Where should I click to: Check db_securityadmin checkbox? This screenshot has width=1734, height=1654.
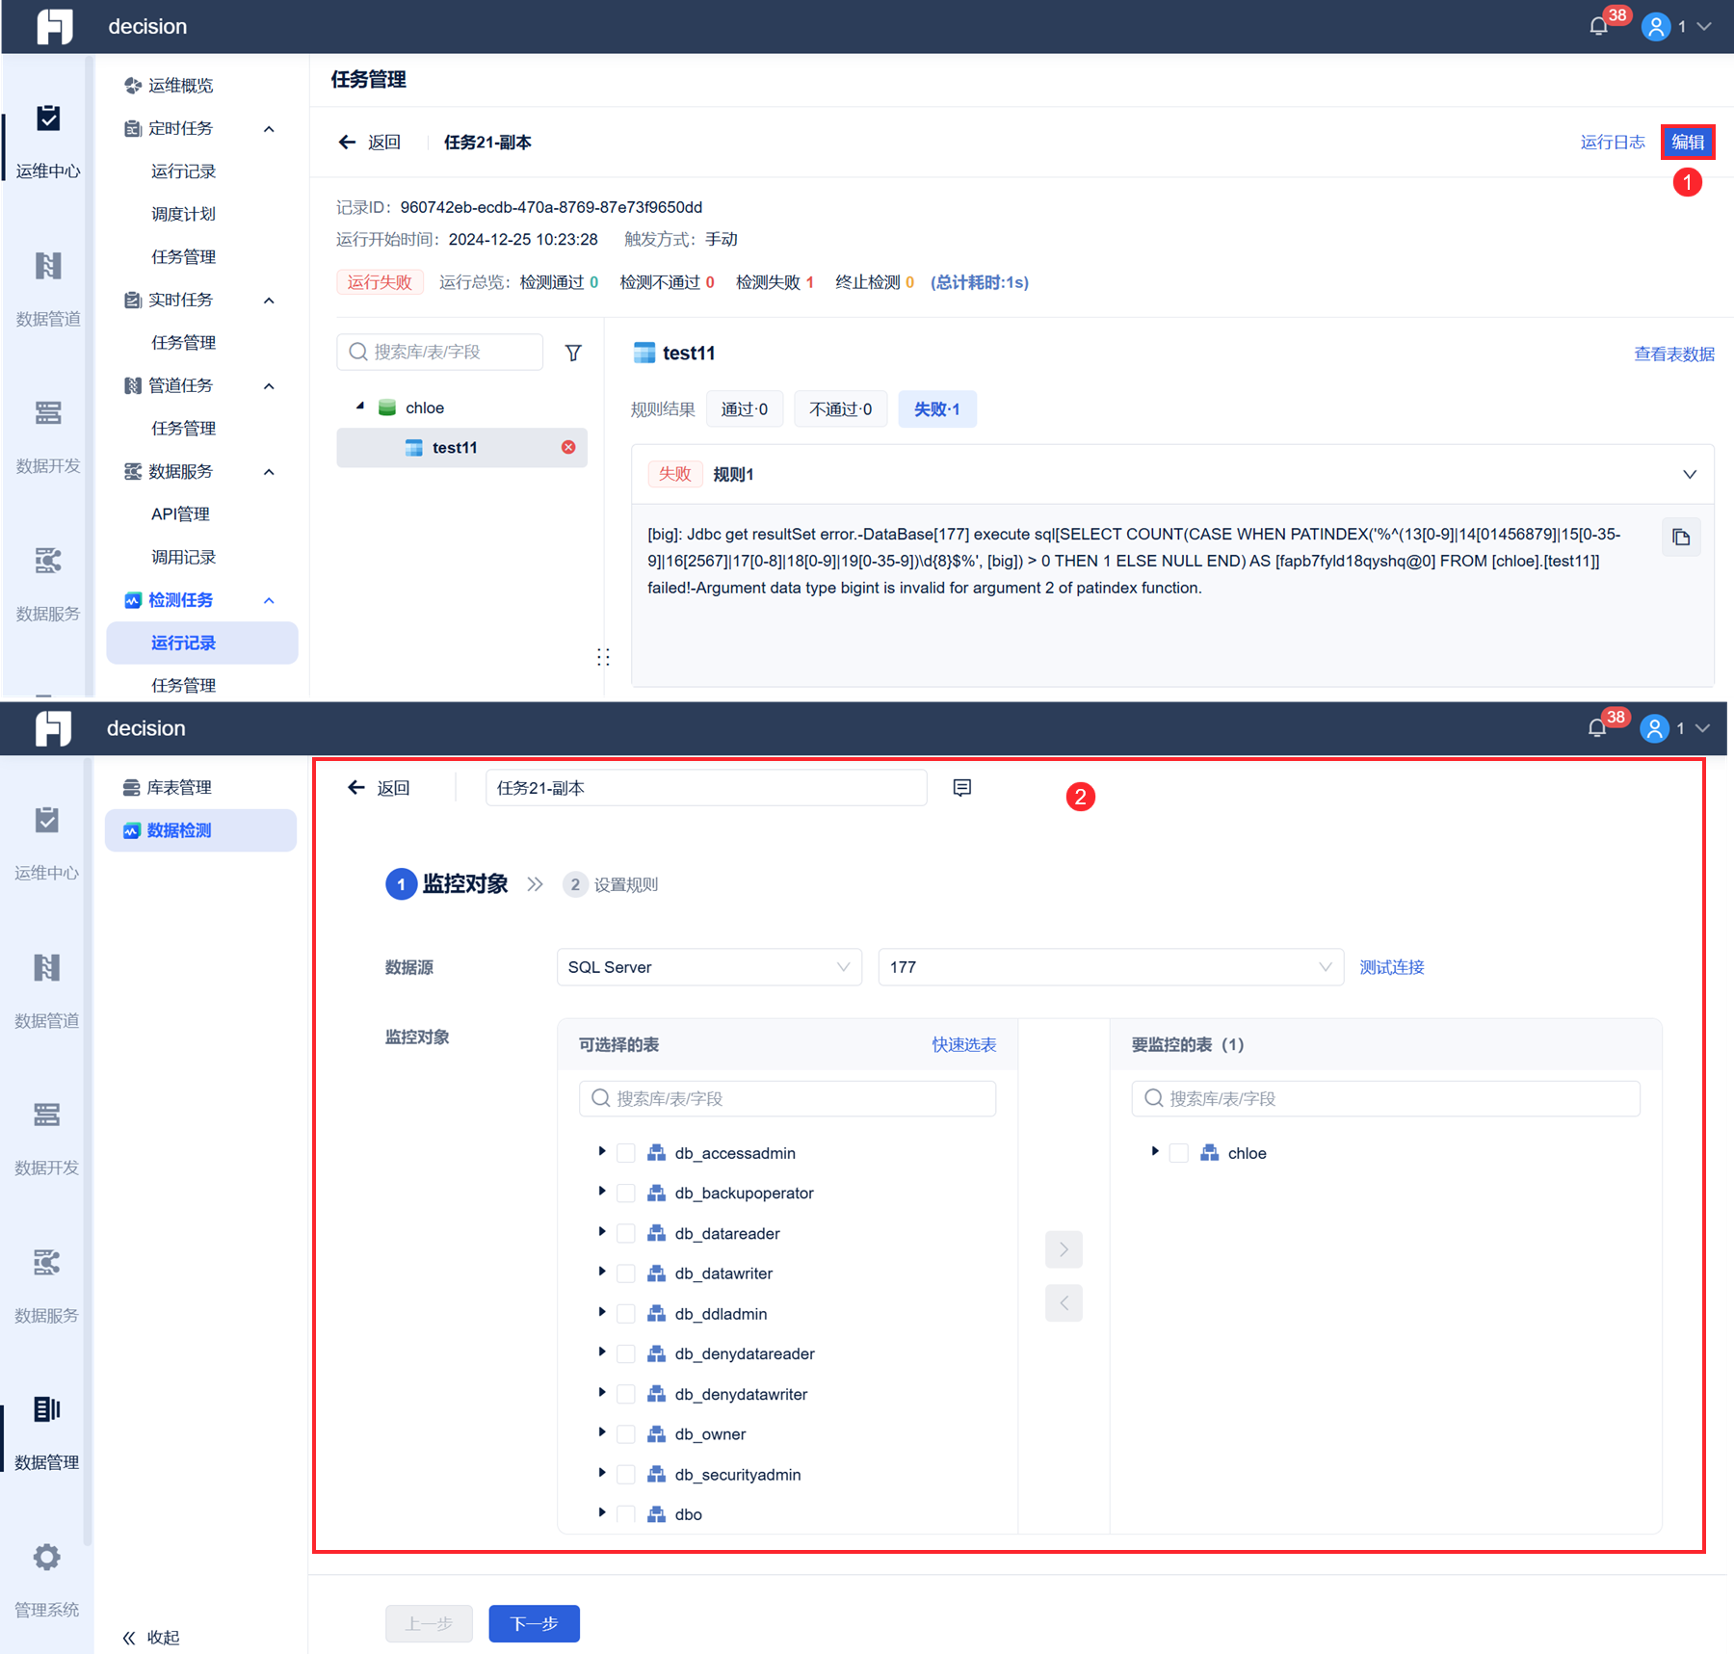click(x=625, y=1475)
